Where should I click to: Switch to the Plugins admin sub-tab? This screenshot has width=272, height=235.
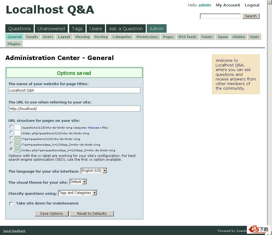14,44
